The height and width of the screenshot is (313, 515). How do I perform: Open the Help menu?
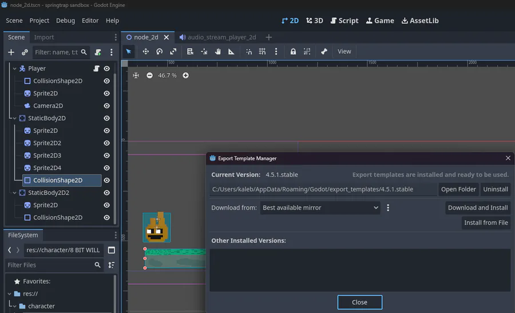point(112,21)
